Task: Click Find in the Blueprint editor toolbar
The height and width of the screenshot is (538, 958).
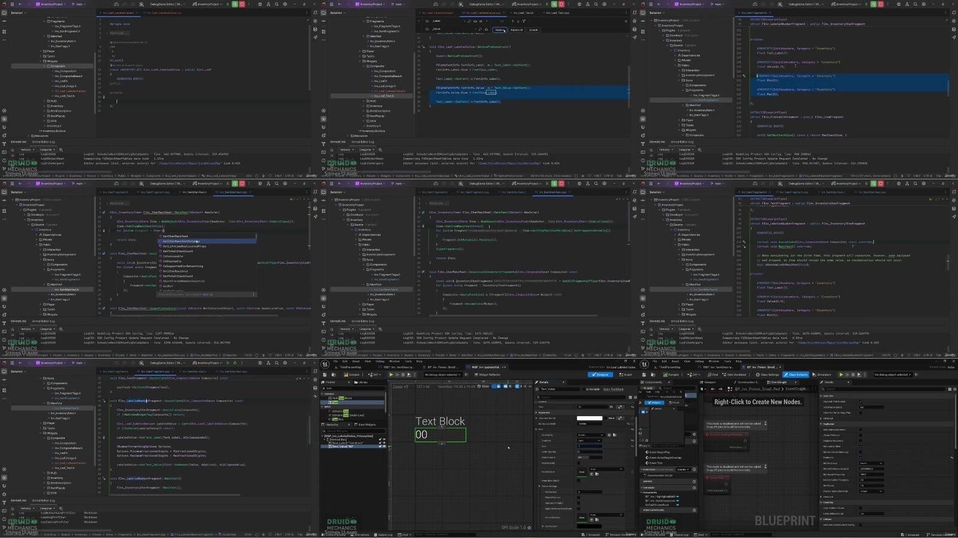Action: click(x=713, y=375)
